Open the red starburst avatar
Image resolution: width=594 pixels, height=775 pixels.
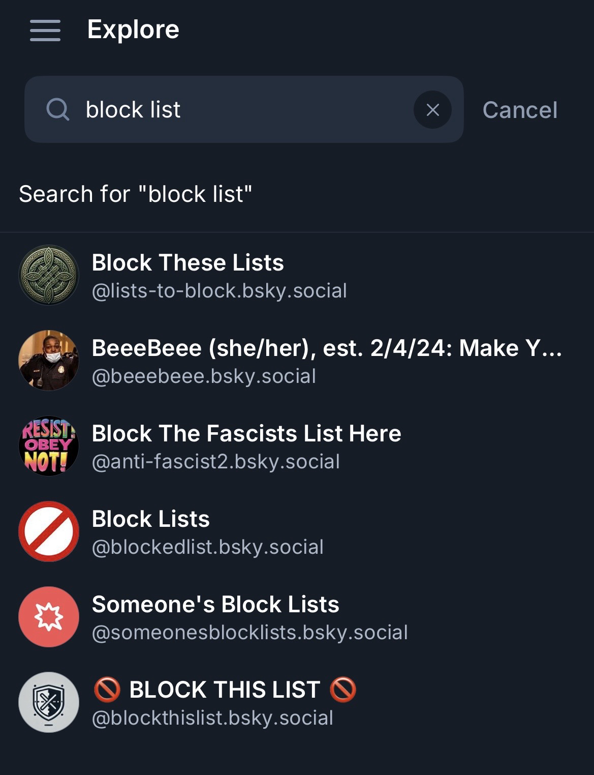[49, 617]
